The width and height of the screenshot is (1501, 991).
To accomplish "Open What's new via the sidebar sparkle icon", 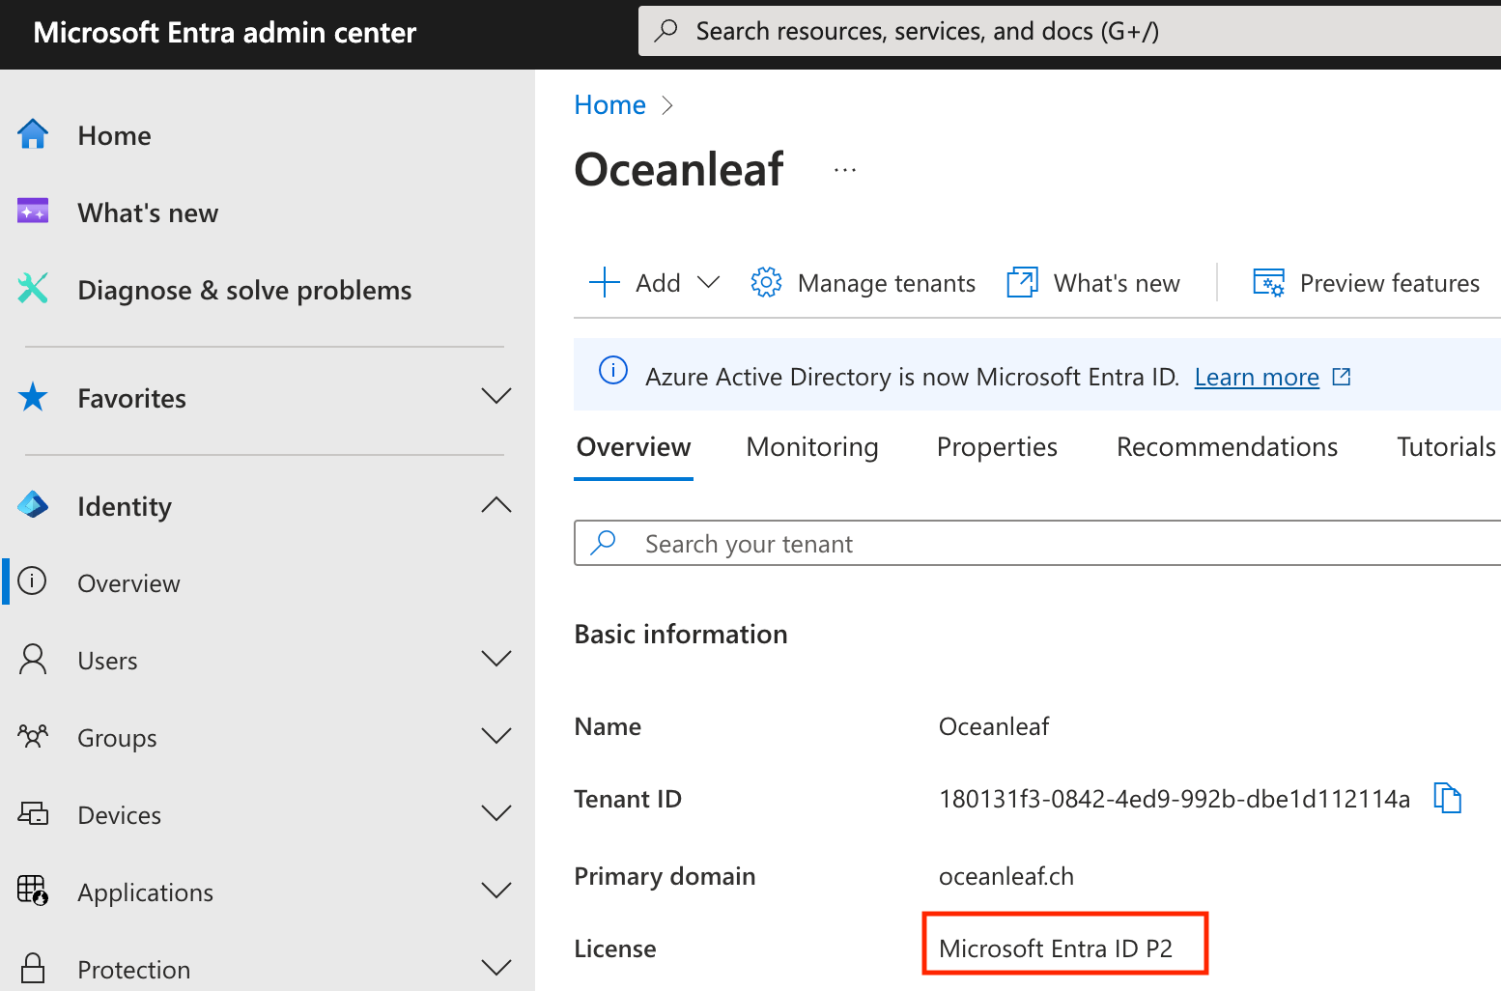I will pyautogui.click(x=33, y=212).
